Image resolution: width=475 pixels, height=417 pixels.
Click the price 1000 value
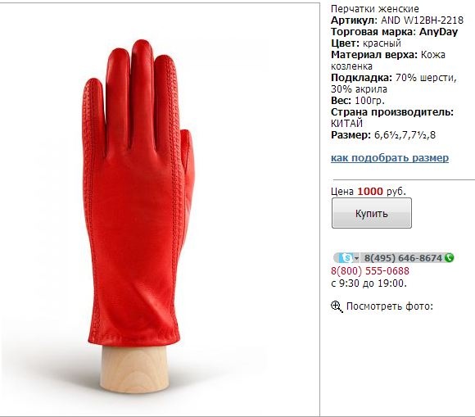coord(370,192)
